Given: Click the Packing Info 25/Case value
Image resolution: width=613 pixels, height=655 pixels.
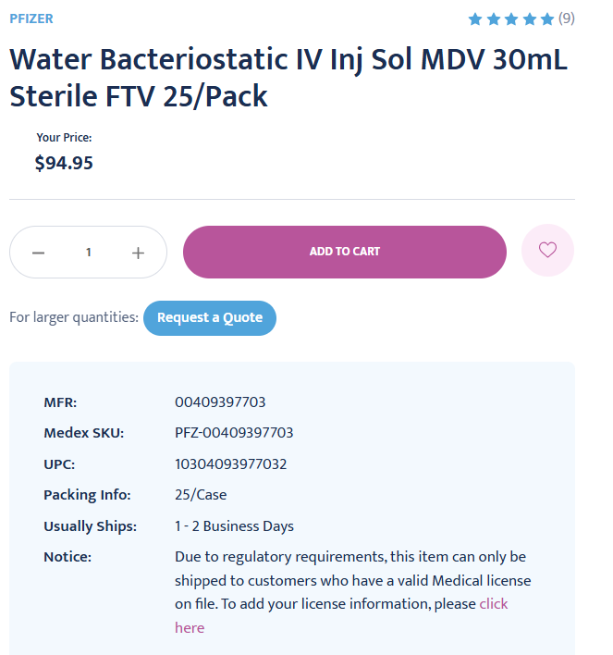Looking at the screenshot, I should pos(201,495).
